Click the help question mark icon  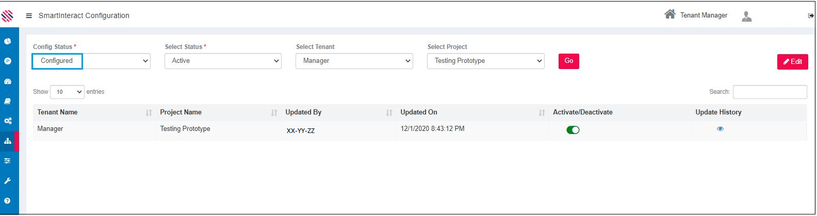(8, 201)
